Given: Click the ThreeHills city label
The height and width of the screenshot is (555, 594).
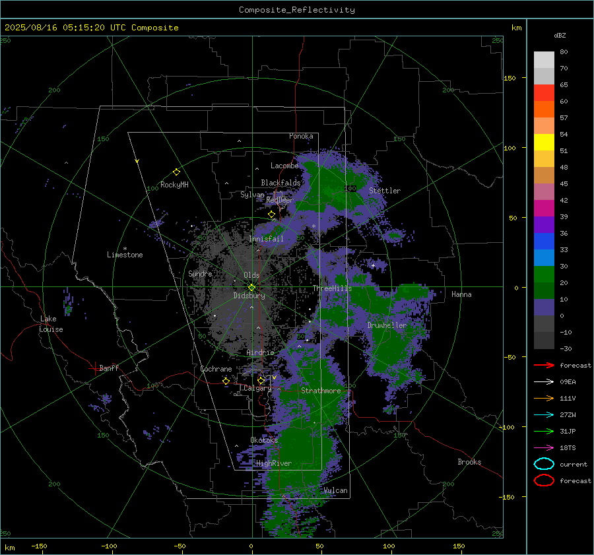Looking at the screenshot, I should (332, 288).
